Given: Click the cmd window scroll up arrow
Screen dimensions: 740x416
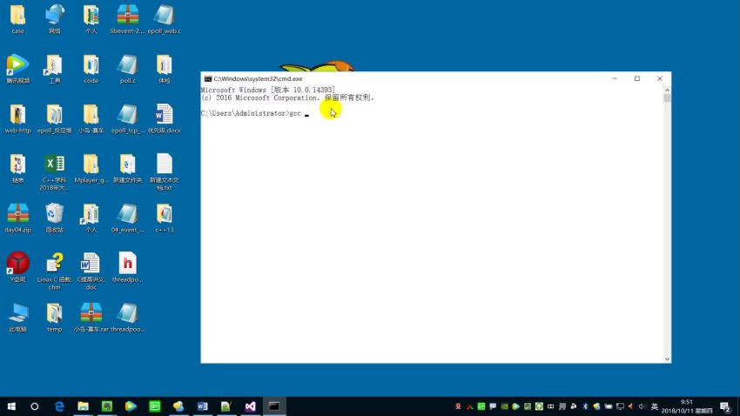Looking at the screenshot, I should tap(667, 90).
